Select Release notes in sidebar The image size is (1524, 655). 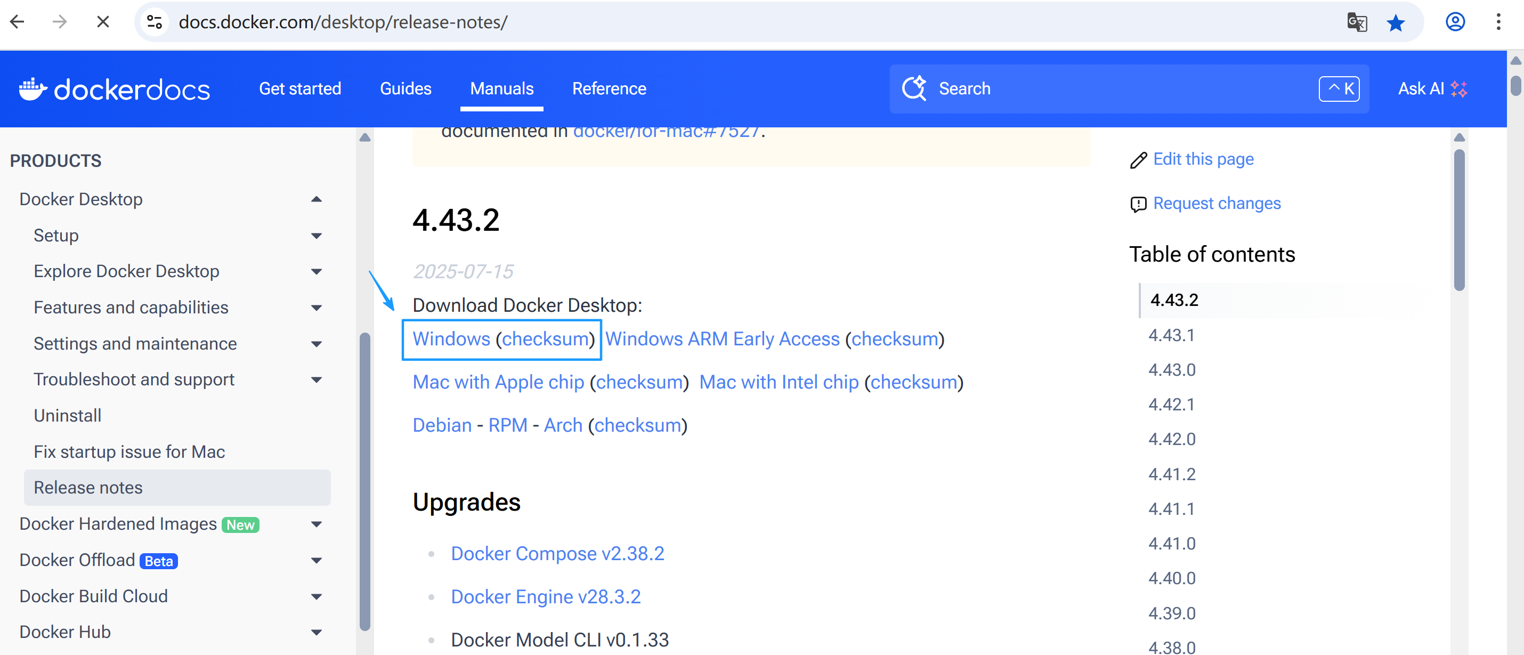pos(177,488)
